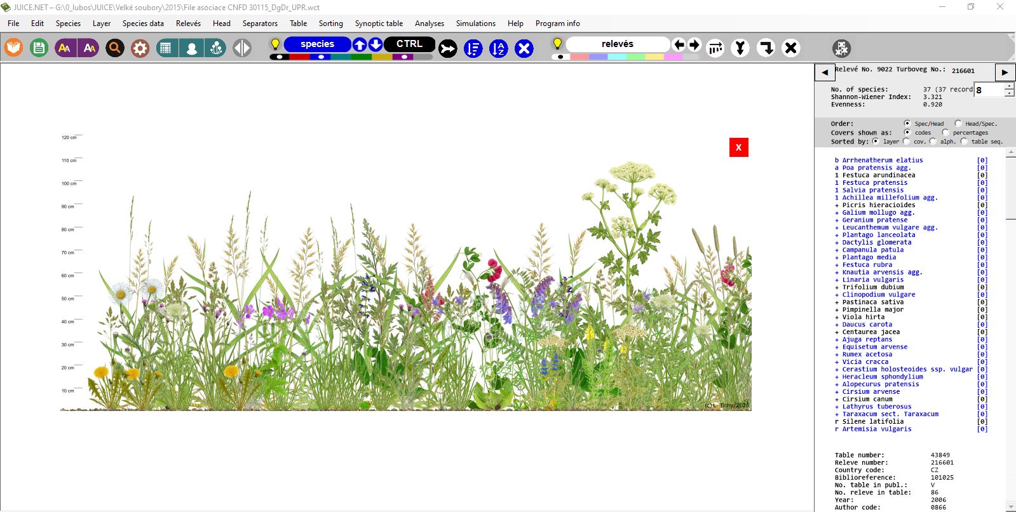This screenshot has height=512, width=1016.
Task: Click the dark grey broken-image icon
Action: (x=842, y=48)
